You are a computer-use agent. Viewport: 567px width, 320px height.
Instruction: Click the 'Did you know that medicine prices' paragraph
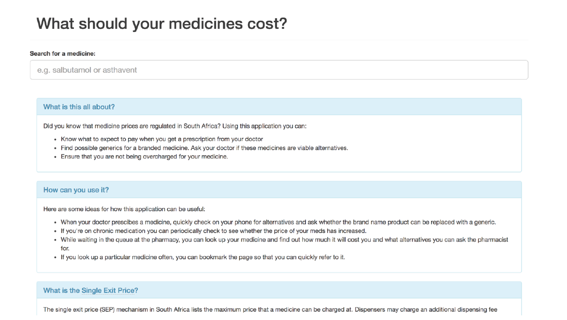click(175, 126)
